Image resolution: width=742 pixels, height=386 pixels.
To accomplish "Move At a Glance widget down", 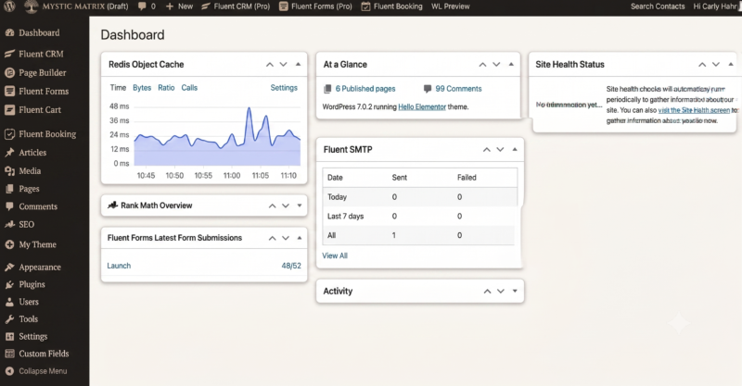I will [x=496, y=64].
